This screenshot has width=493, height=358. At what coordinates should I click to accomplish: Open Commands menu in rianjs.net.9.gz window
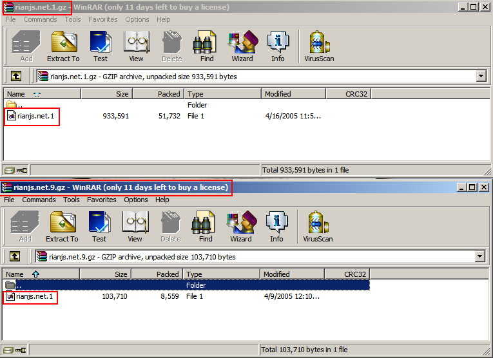click(x=39, y=200)
